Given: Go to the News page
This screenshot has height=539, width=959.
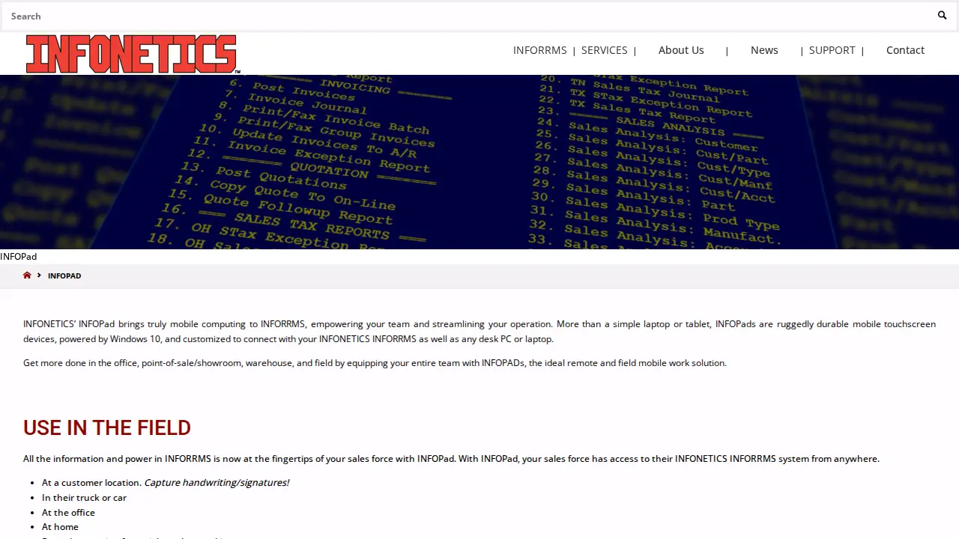Looking at the screenshot, I should 764,50.
